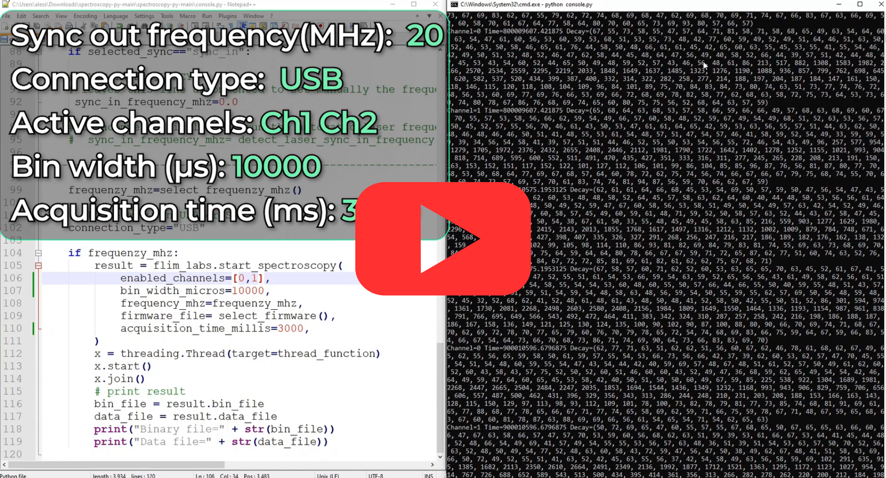Image resolution: width=886 pixels, height=478 pixels.
Task: Toggle Word Wrap toolbar icon
Action: click(x=220, y=26)
